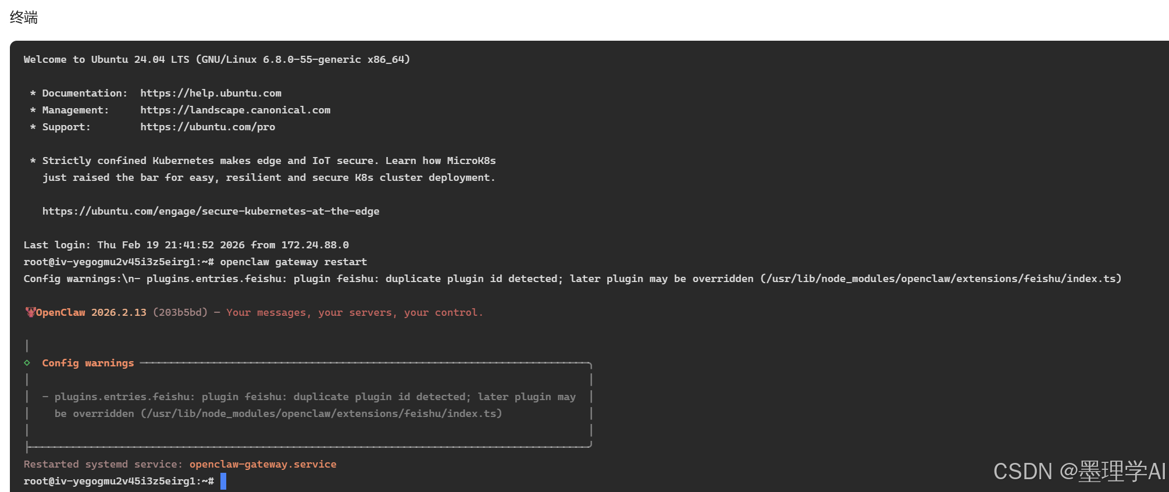
Task: Click the commit hash (203b5bd)
Action: click(180, 312)
